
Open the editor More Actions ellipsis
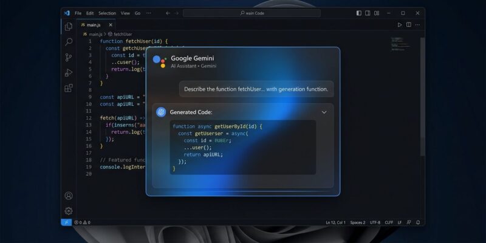[418, 25]
